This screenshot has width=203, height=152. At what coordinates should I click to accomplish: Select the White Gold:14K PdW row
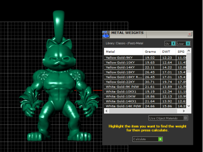pos(145,106)
